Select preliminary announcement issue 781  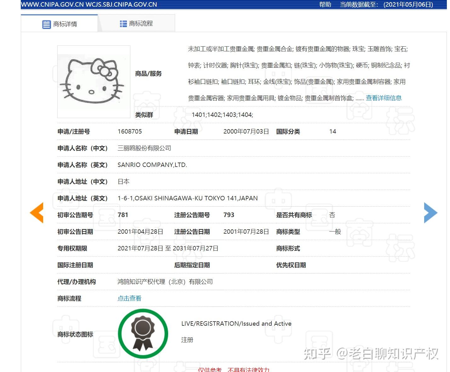pyautogui.click(x=123, y=215)
